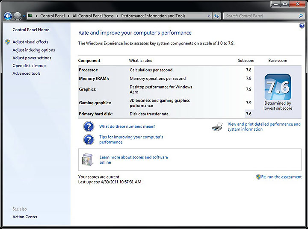Click the shield icon beside Adjust visual effects
The width and height of the screenshot is (308, 229).
click(7, 42)
